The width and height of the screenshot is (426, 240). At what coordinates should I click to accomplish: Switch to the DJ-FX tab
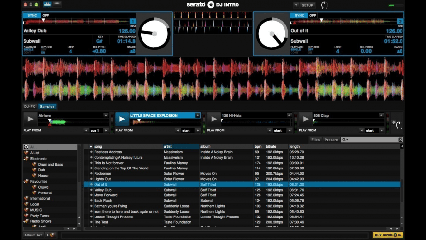click(x=30, y=106)
